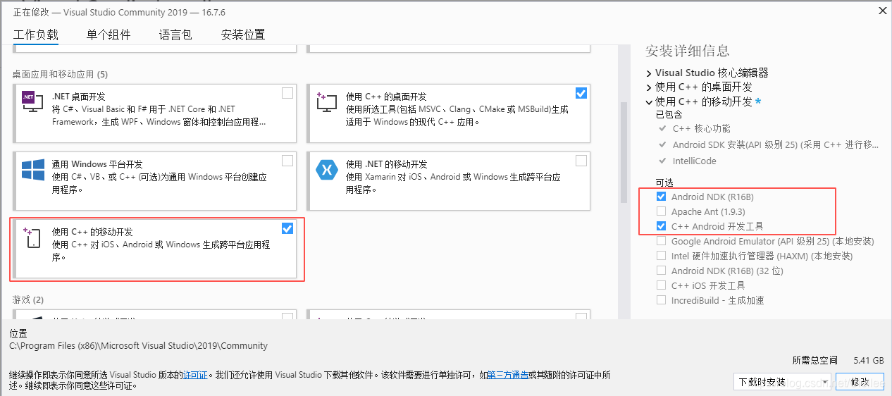Enable Intel 硬件加速执行管理器 (HAXM) option
The width and height of the screenshot is (892, 396).
pos(661,256)
